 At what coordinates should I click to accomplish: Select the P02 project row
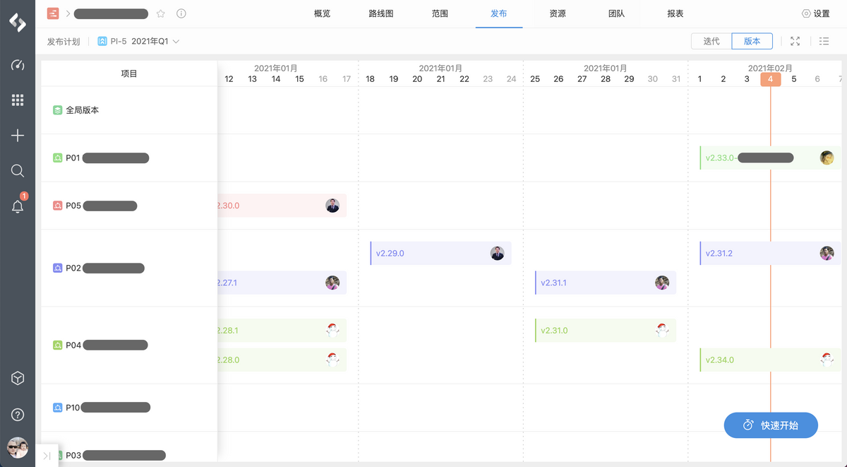click(129, 268)
